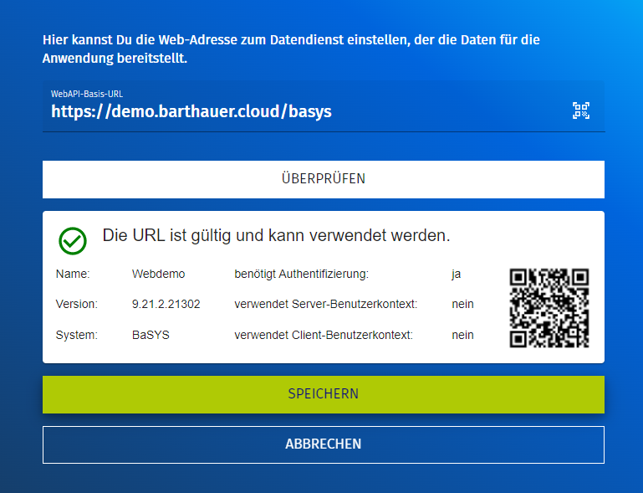Click the 'verwendet Server-Benutzerkontext' label
The image size is (643, 493).
[x=325, y=304]
